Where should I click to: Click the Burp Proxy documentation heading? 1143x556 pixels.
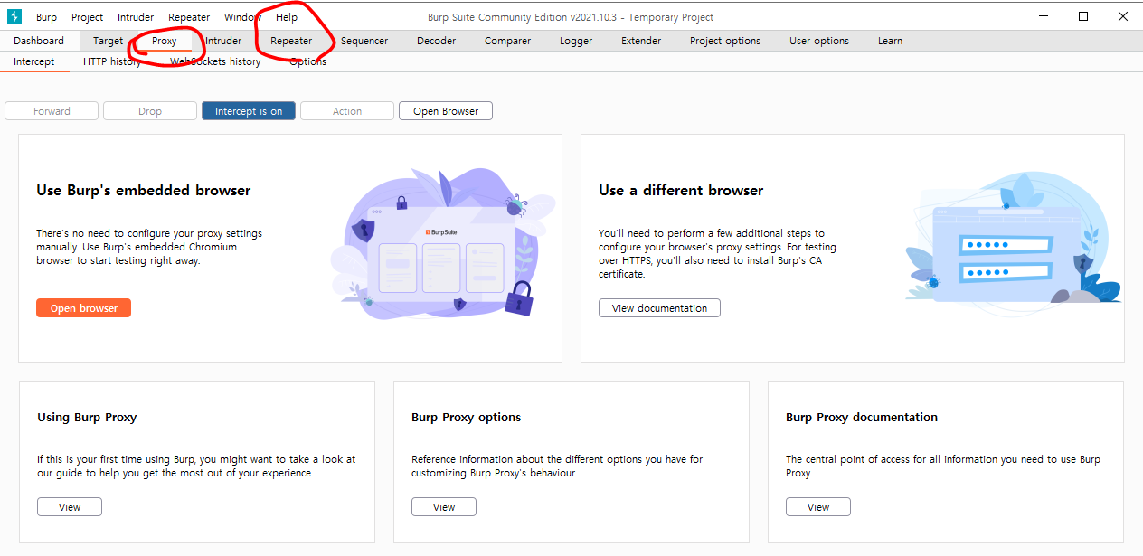862,418
